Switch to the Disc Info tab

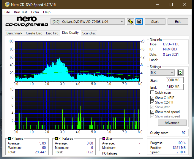52,33
